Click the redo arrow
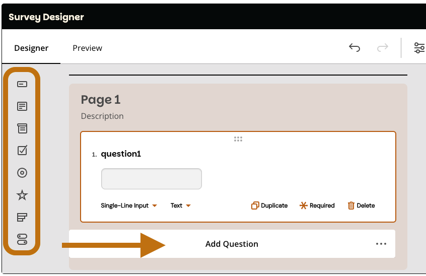Image resolution: width=426 pixels, height=276 pixels. 383,48
